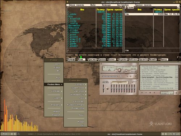Select the /Documents directory row
The image size is (181, 136).
click(x=95, y=25)
